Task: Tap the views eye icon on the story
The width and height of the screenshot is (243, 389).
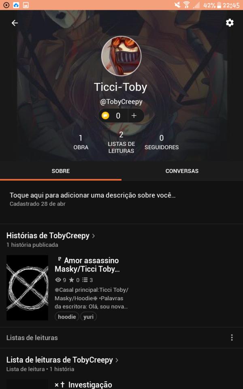Action: [58, 280]
